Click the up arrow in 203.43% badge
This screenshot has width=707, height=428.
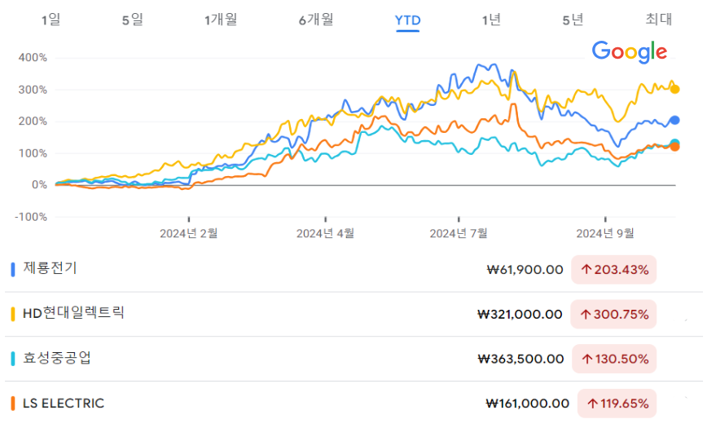tap(586, 270)
